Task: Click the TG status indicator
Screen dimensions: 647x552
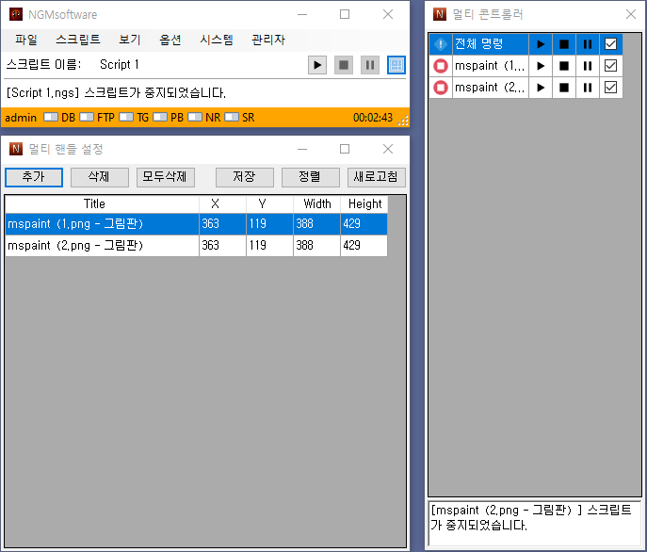Action: (x=134, y=118)
